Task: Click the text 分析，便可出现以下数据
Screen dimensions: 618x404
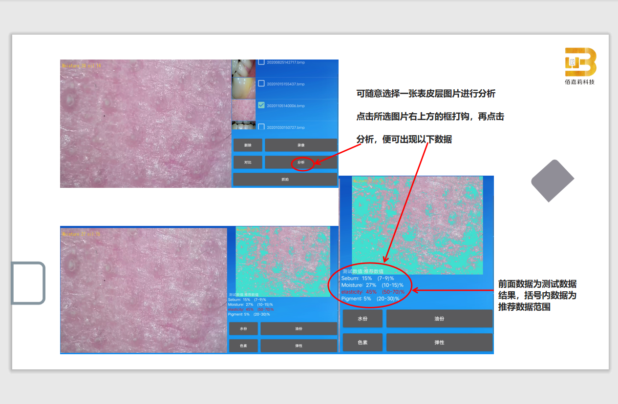Action: pyautogui.click(x=404, y=140)
